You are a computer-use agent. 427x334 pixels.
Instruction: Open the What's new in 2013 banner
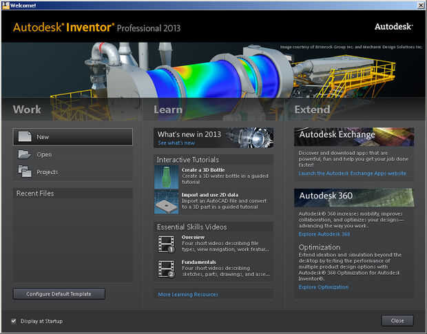pyautogui.click(x=213, y=138)
